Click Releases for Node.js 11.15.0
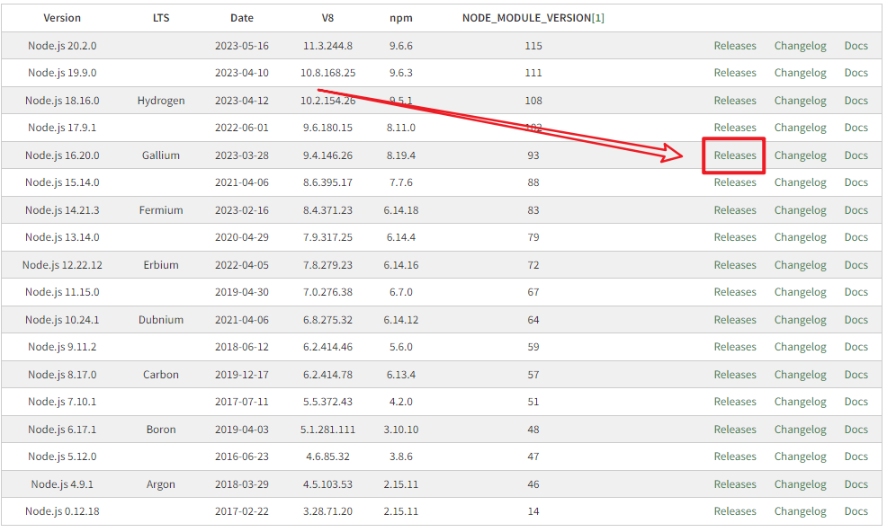 (735, 292)
